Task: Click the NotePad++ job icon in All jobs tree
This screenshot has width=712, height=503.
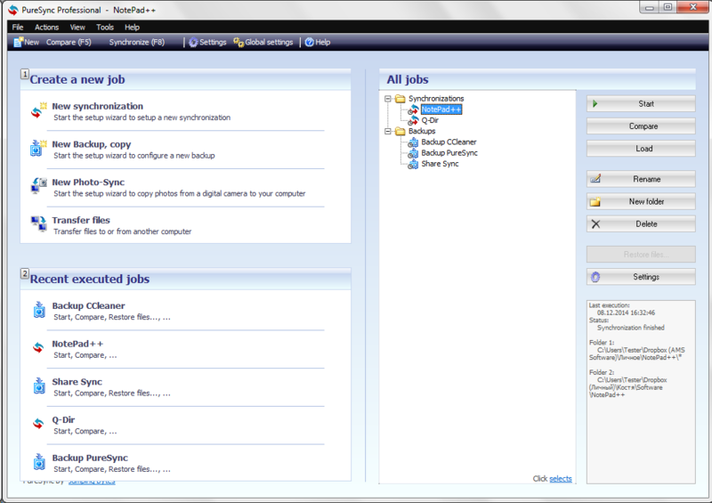Action: tap(413, 110)
